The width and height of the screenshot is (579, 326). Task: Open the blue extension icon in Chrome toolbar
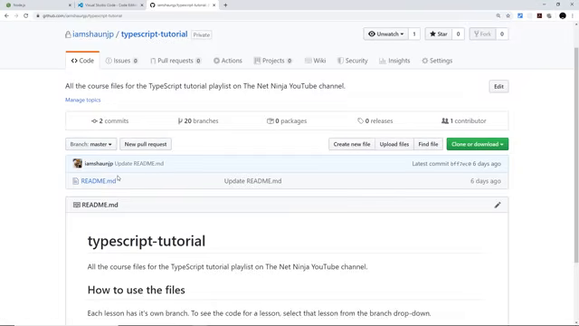point(520,16)
